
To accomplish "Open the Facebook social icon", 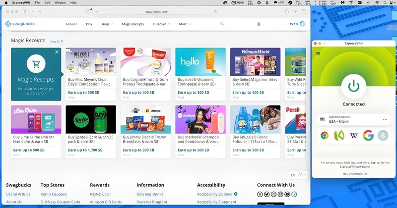I will pyautogui.click(x=260, y=194).
